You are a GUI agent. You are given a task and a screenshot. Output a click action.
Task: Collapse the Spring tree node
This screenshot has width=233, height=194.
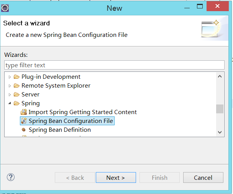coord(10,104)
